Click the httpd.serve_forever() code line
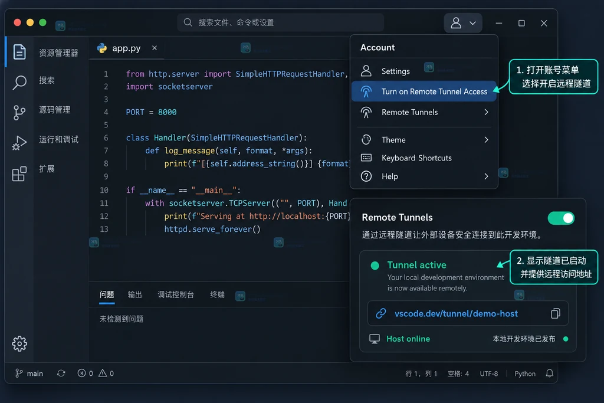604x403 pixels. tap(212, 229)
